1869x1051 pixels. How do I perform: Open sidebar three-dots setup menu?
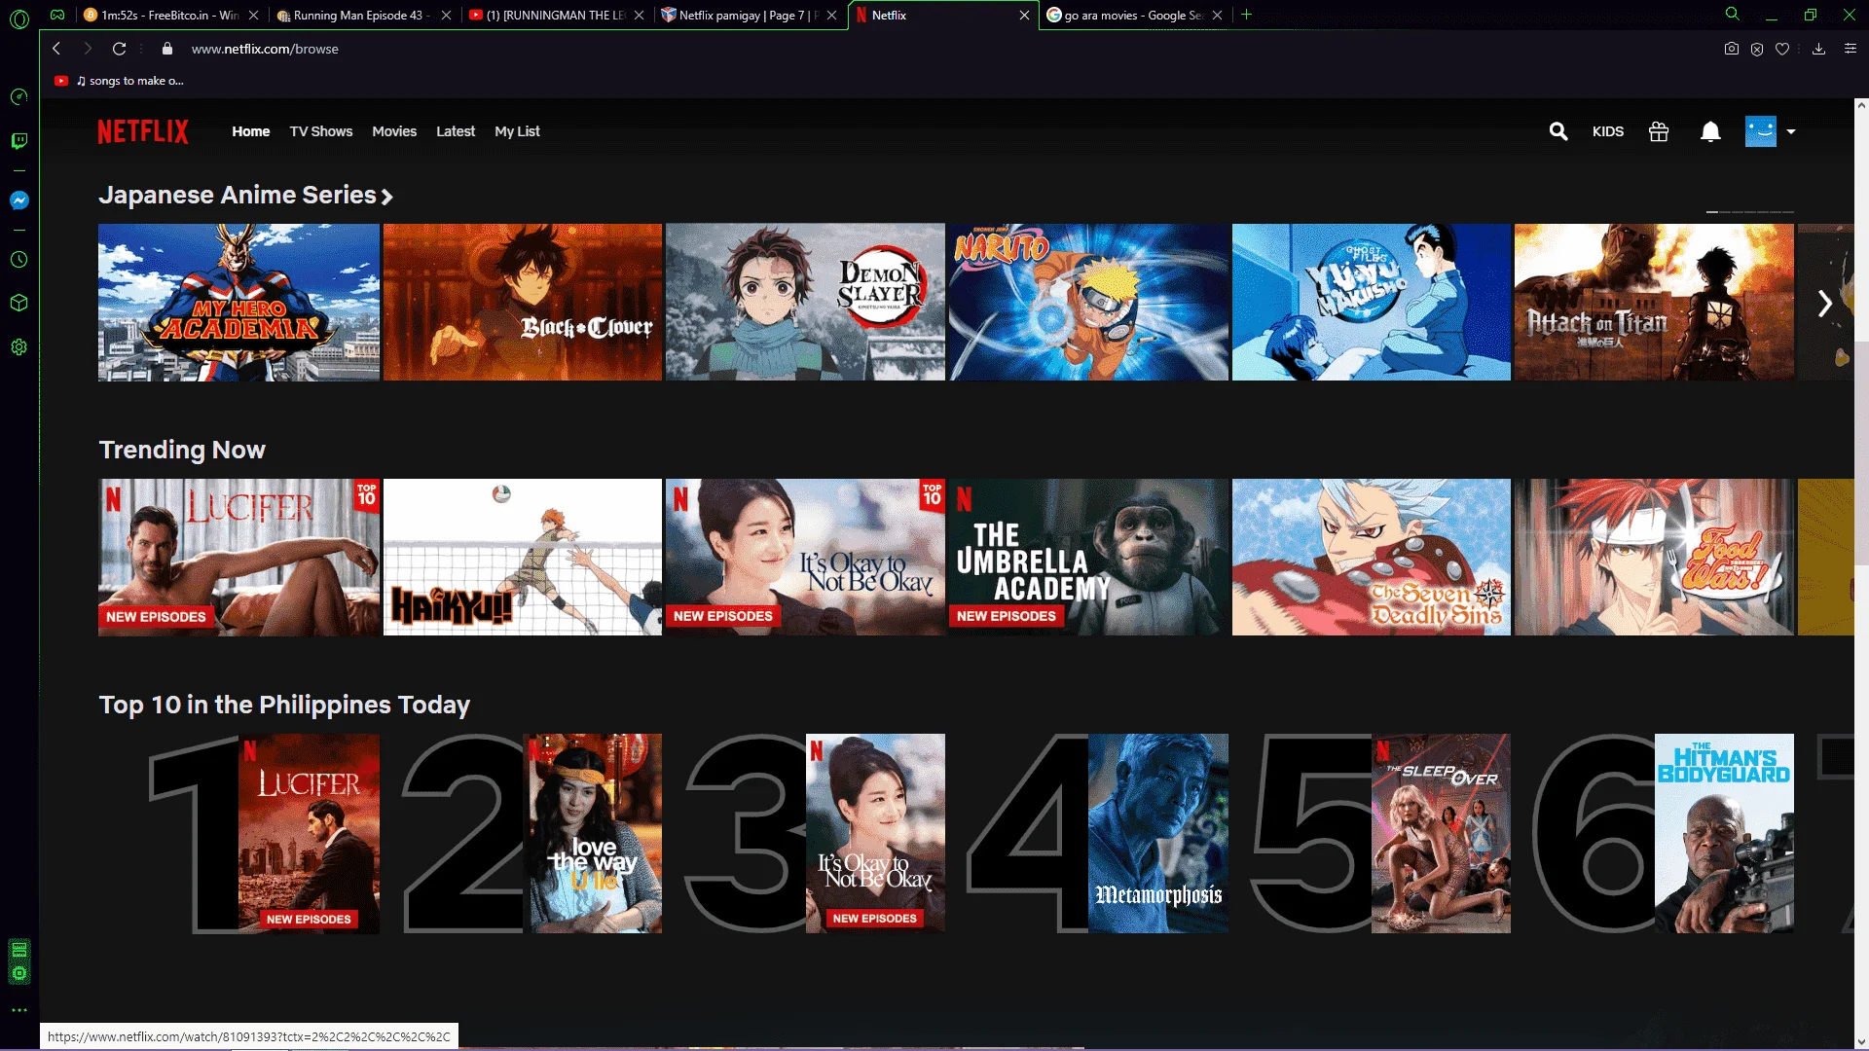tap(18, 1010)
